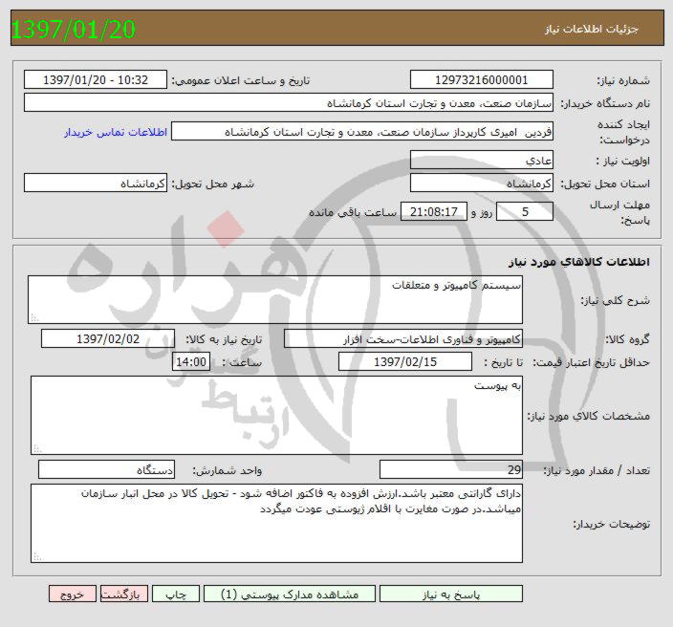Click the نام دستگاه خریدار field

pyautogui.click(x=289, y=102)
